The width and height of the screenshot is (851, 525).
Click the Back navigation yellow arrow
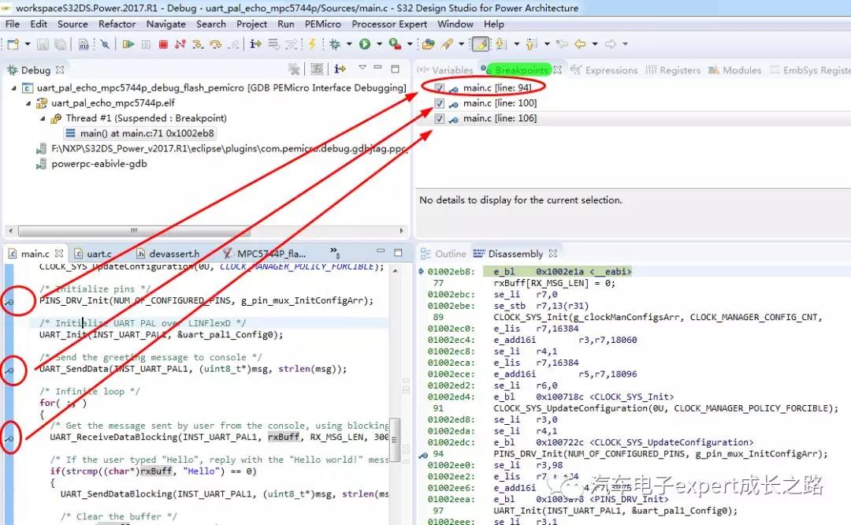click(581, 45)
